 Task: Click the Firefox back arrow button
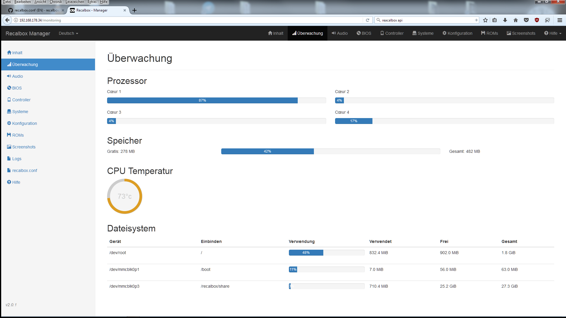click(x=7, y=20)
